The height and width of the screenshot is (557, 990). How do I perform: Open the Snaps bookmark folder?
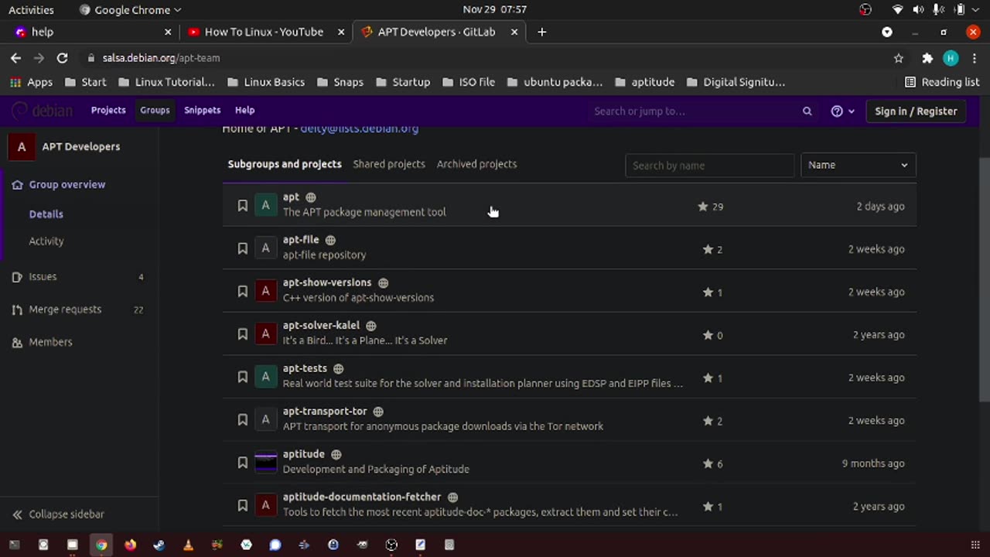tap(340, 82)
